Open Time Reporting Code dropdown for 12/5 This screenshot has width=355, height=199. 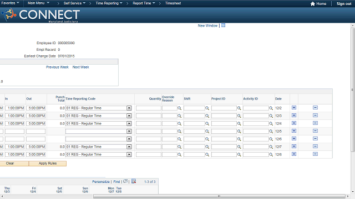[129, 132]
